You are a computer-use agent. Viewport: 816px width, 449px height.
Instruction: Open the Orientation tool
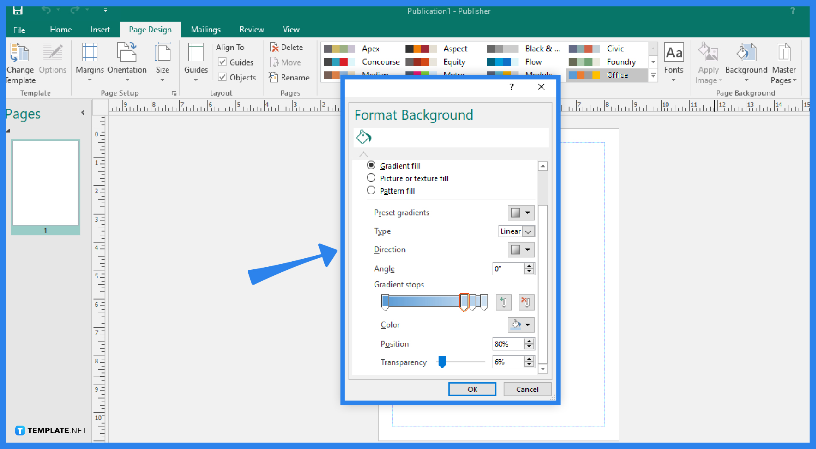point(127,62)
